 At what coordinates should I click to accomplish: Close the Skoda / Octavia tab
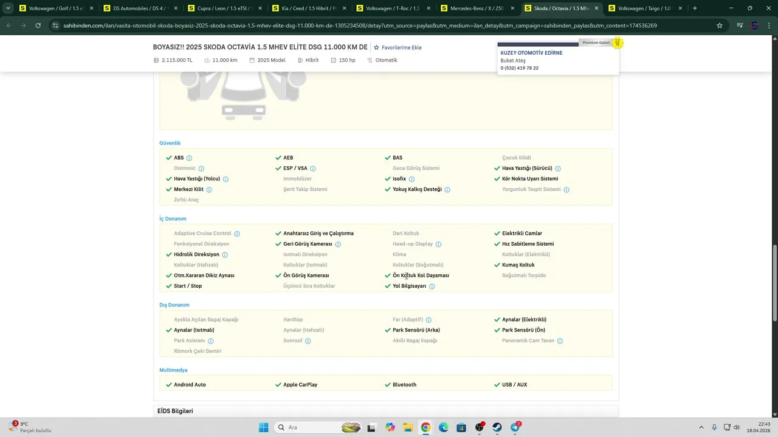tap(596, 8)
